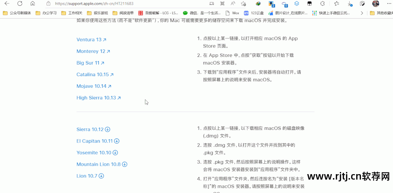The width and height of the screenshot is (393, 193).
Task: Open 娱乐游戏 bookmark folder
Action: (97, 13)
